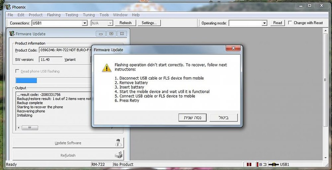Click 'Ready' in the status bar
The width and height of the screenshot is (332, 170).
11,164
